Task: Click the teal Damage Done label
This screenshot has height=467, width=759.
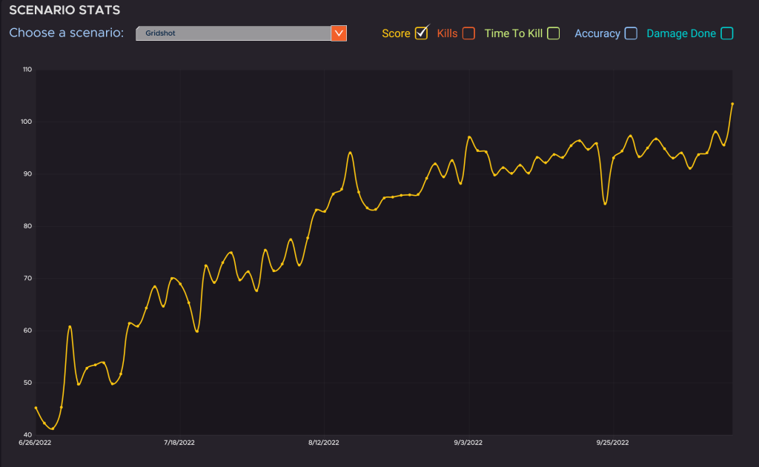Action: (x=681, y=33)
